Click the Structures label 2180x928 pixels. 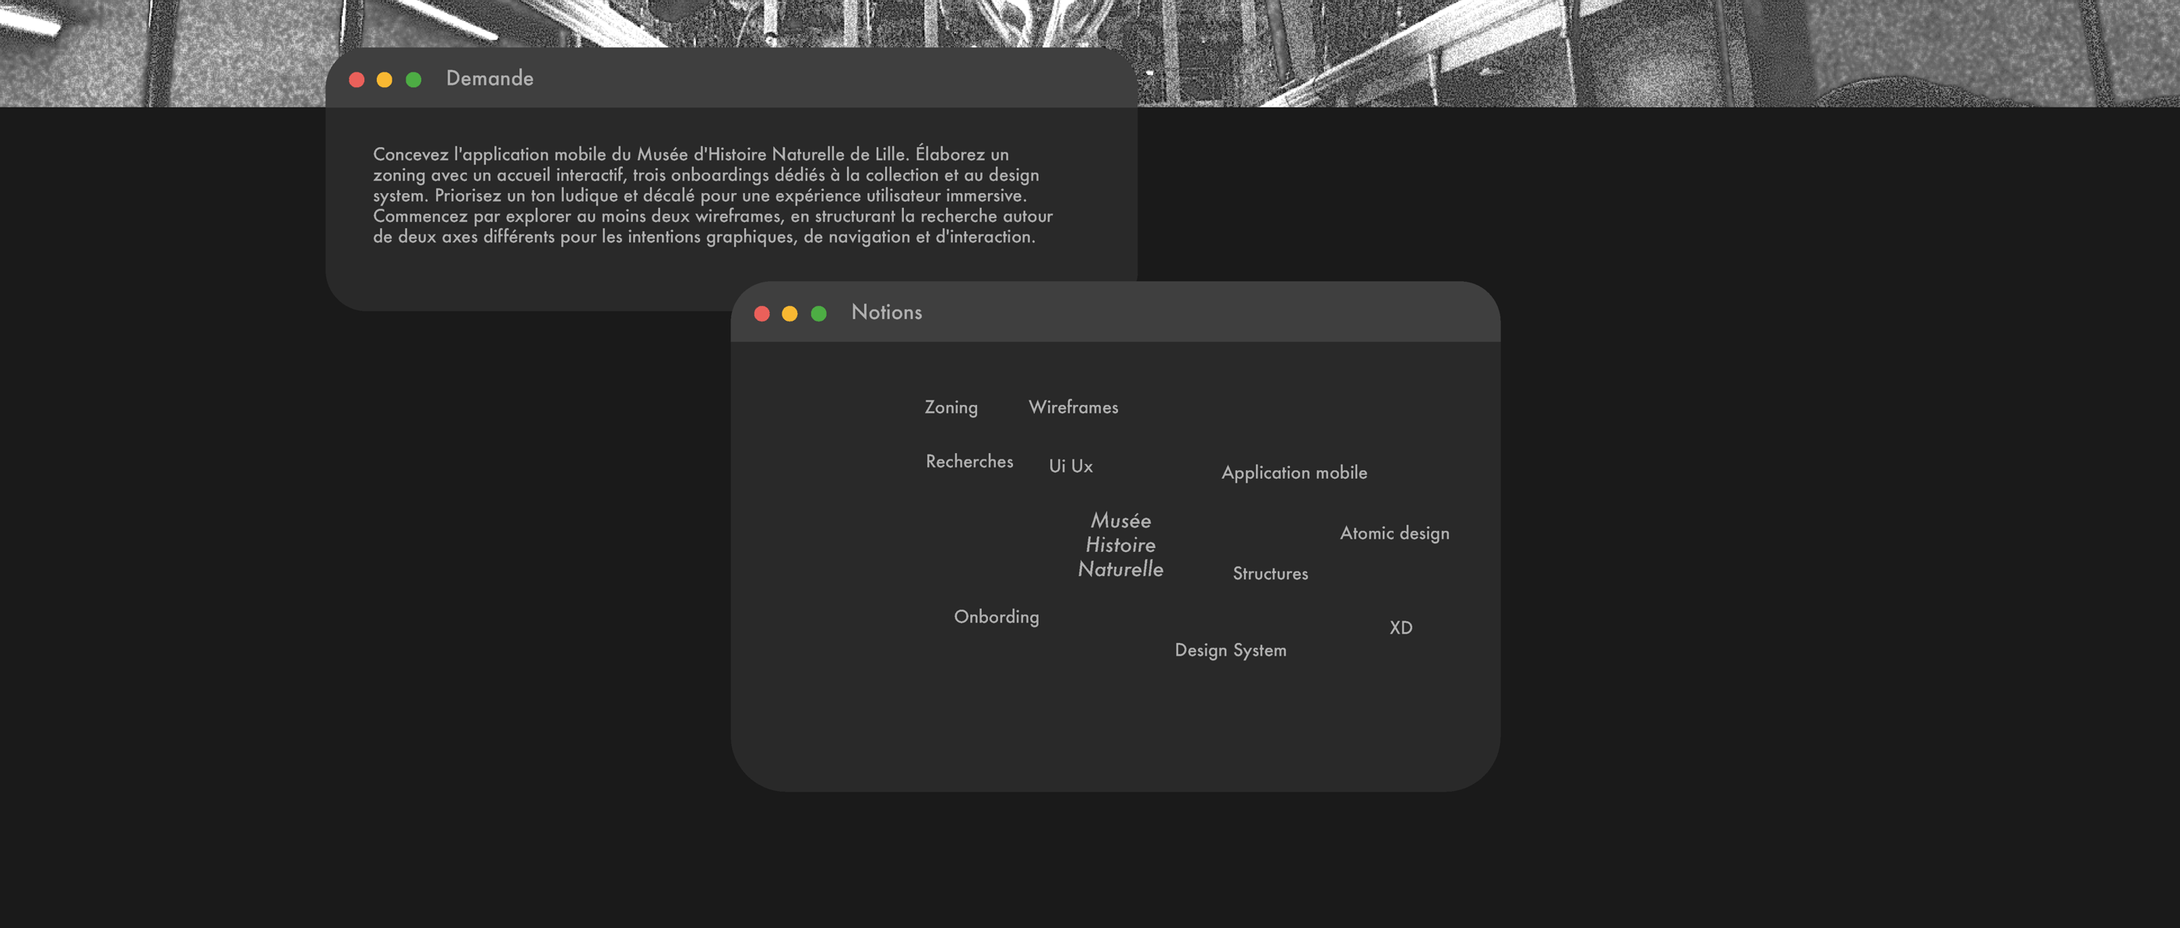(1269, 574)
